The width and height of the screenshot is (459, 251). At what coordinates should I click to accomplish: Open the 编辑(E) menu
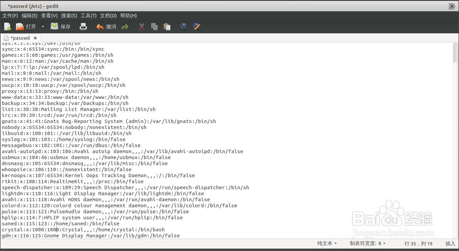click(30, 16)
